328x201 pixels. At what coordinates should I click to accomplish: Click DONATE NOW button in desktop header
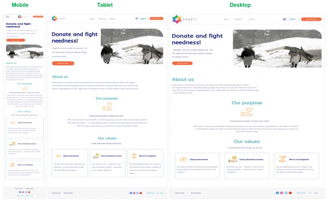click(311, 19)
